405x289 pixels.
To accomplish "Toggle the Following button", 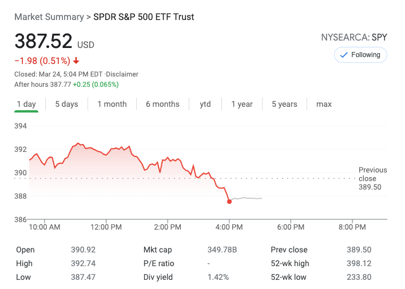I will click(x=360, y=55).
